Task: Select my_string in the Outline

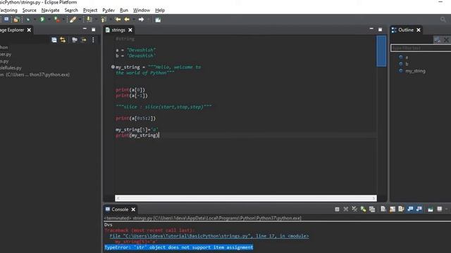Action: point(415,71)
